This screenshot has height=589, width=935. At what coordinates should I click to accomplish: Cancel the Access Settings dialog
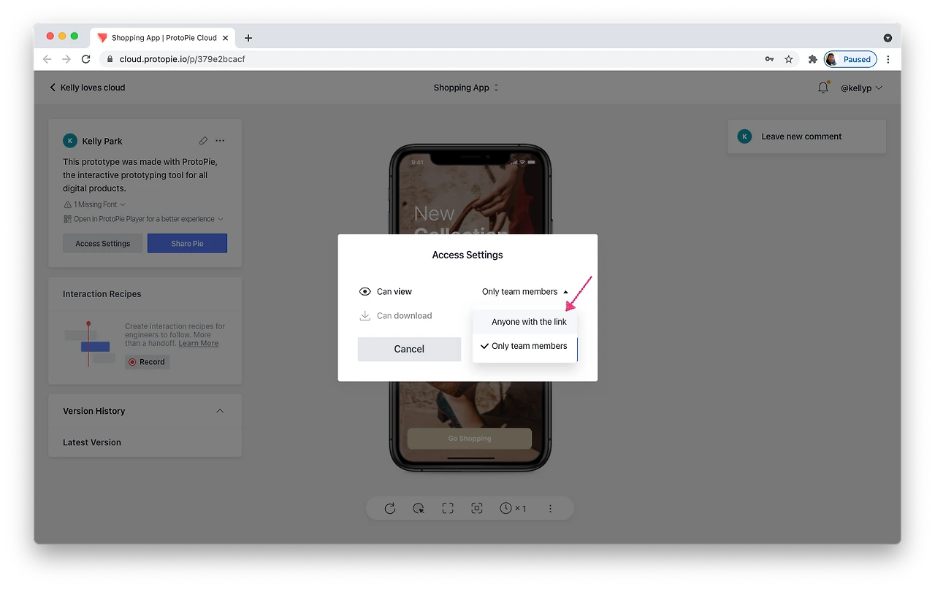click(x=409, y=349)
